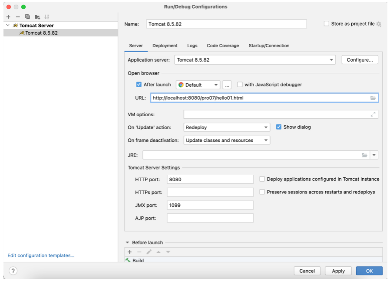The image size is (390, 281).
Task: Collapse Before launch section triangle
Action: point(127,242)
